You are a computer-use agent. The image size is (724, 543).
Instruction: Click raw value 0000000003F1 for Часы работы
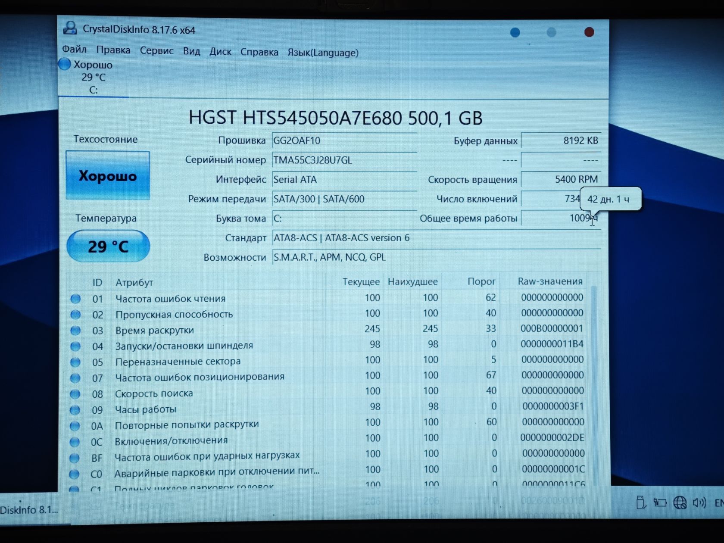553,406
